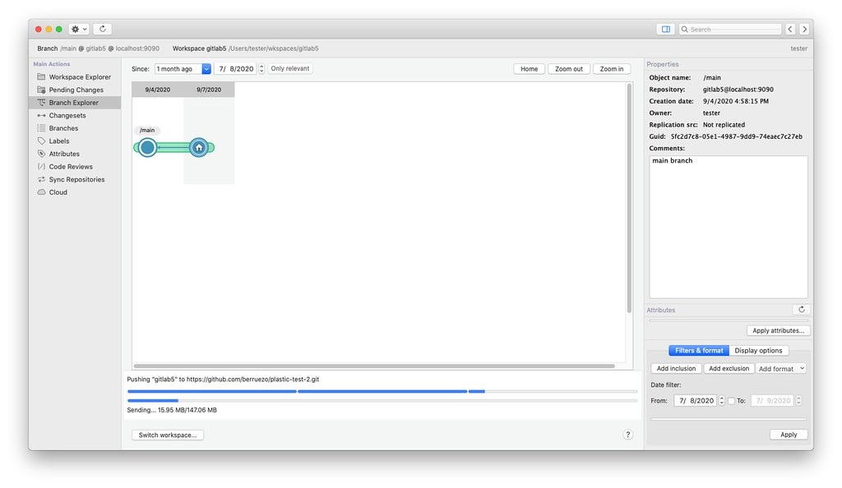The image size is (842, 488).
Task: Click Switch workspace button
Action: (168, 435)
